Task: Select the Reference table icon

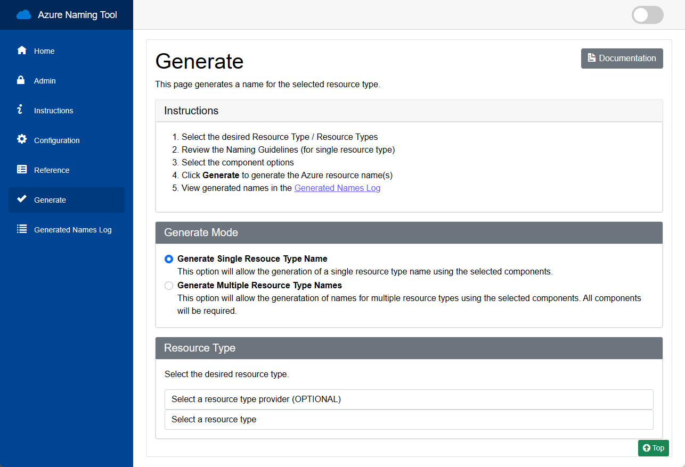Action: [21, 170]
